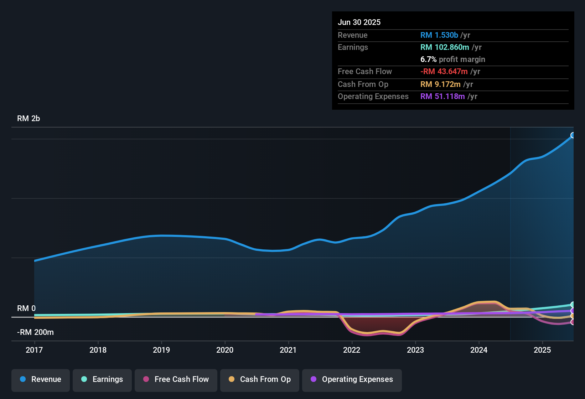
Task: Click the 2025 x-axis label
Action: coord(542,350)
